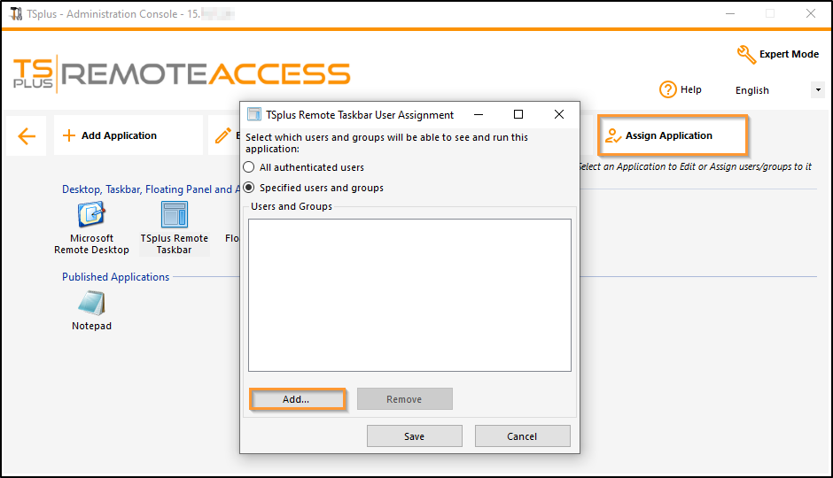Click the orange back arrow icon
The width and height of the screenshot is (833, 478).
(27, 136)
